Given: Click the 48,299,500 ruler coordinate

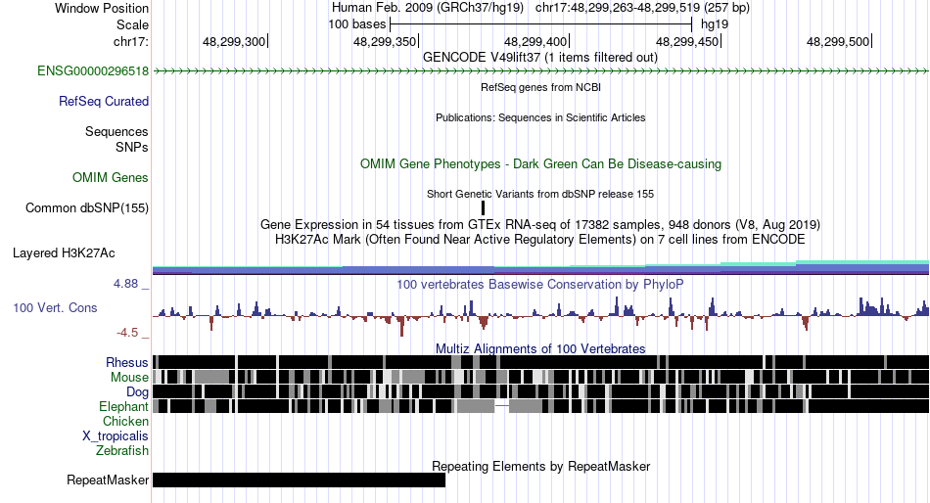Looking at the screenshot, I should [837, 41].
